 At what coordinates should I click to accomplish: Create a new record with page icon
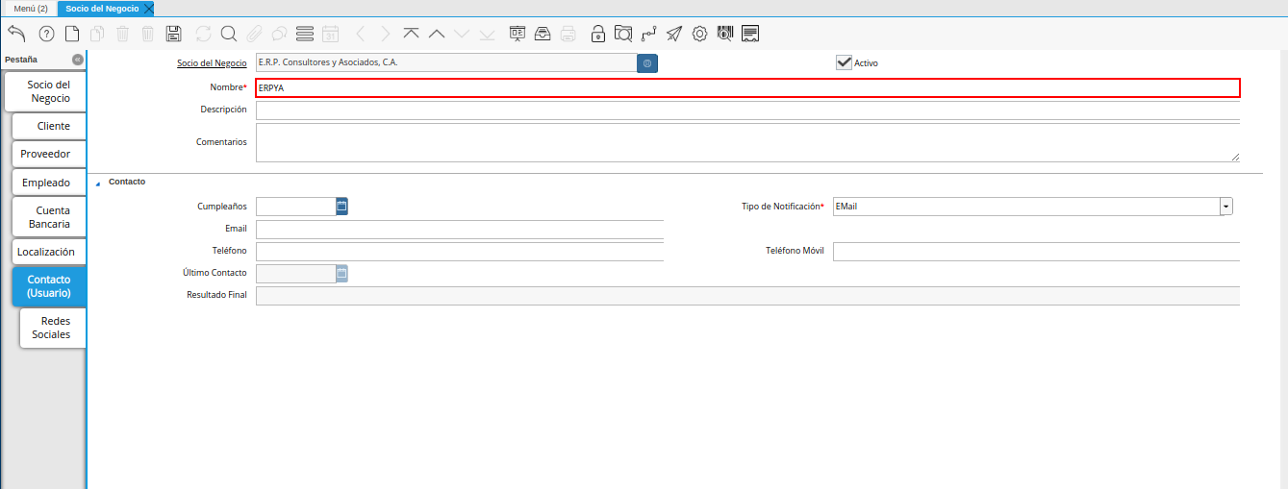coord(72,34)
